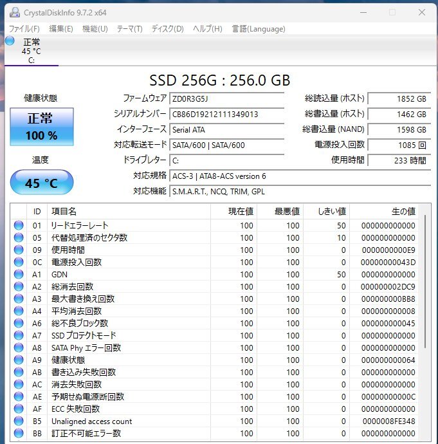This screenshot has height=444, width=438.
Task: Click status orb for リードエラーレート row
Action: pos(19,225)
